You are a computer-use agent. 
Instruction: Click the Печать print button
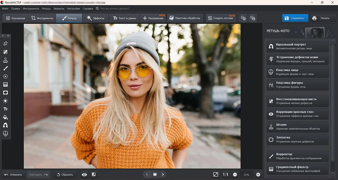click(x=321, y=18)
